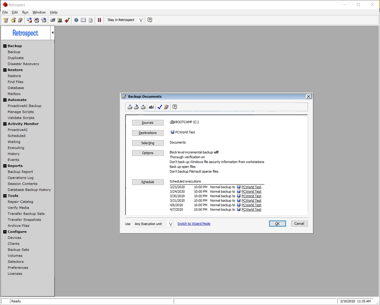Click the scroll-with-folder open script icon in main toolbar
This screenshot has height=305, width=380.
point(13,20)
